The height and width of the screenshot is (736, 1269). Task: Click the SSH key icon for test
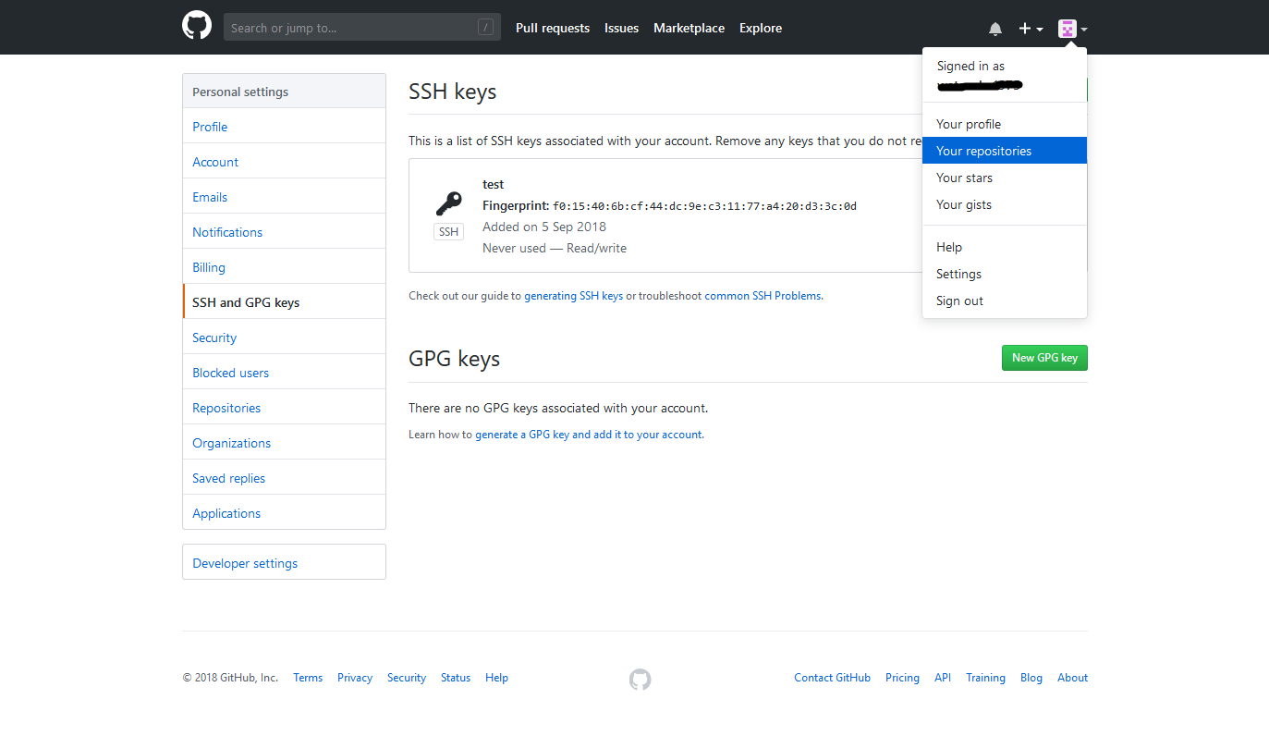(448, 204)
